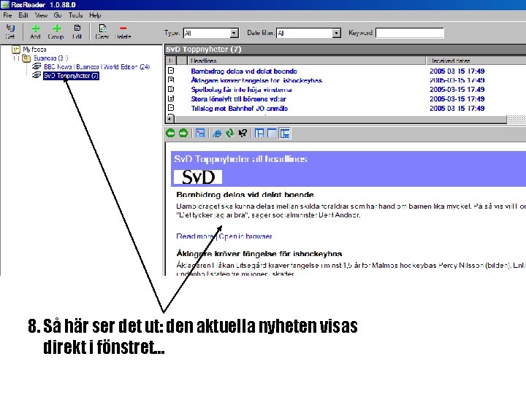Click the received date of Tillslag row
This screenshot has height=394, width=526.
(x=457, y=108)
